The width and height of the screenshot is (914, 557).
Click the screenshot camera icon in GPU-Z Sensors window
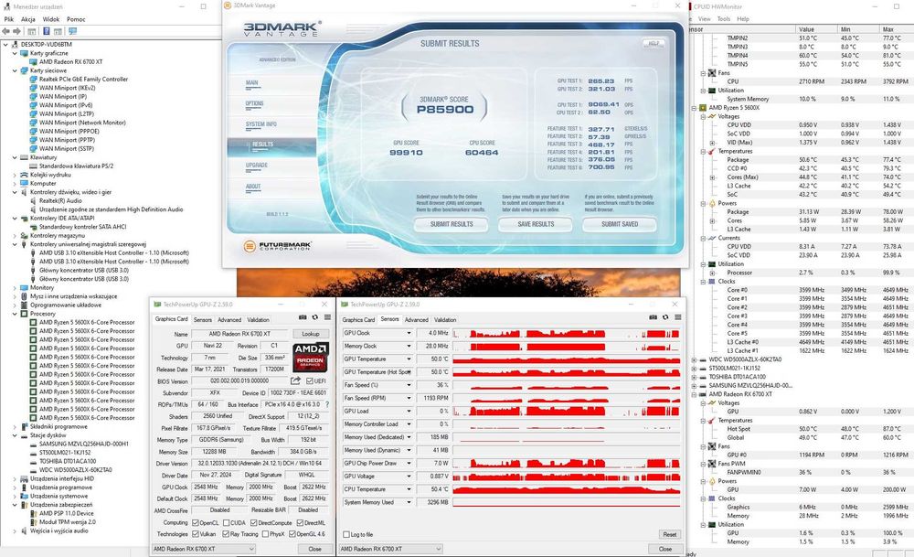point(653,317)
